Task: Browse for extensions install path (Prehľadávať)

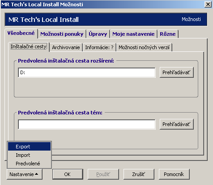Action: [177, 72]
